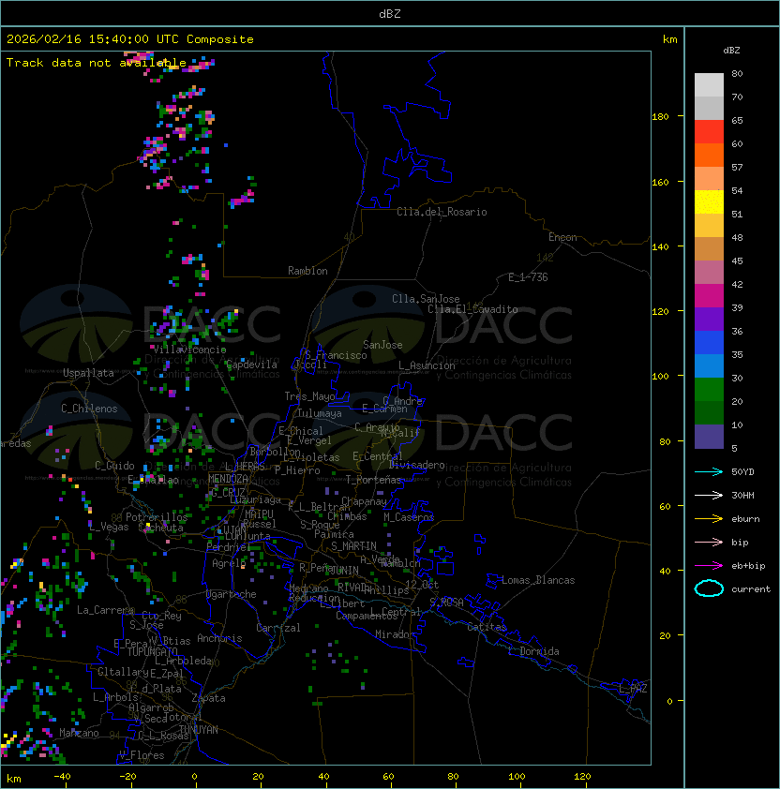Click the E_1-736 label on map
This screenshot has height=789, width=780.
528,277
